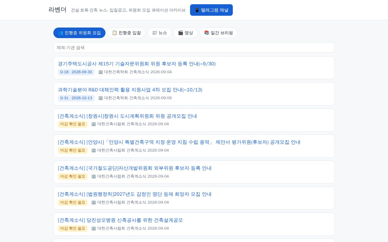Click the 라벤더 site logo

tap(57, 10)
